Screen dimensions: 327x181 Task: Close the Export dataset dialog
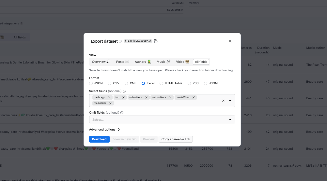coord(230,41)
